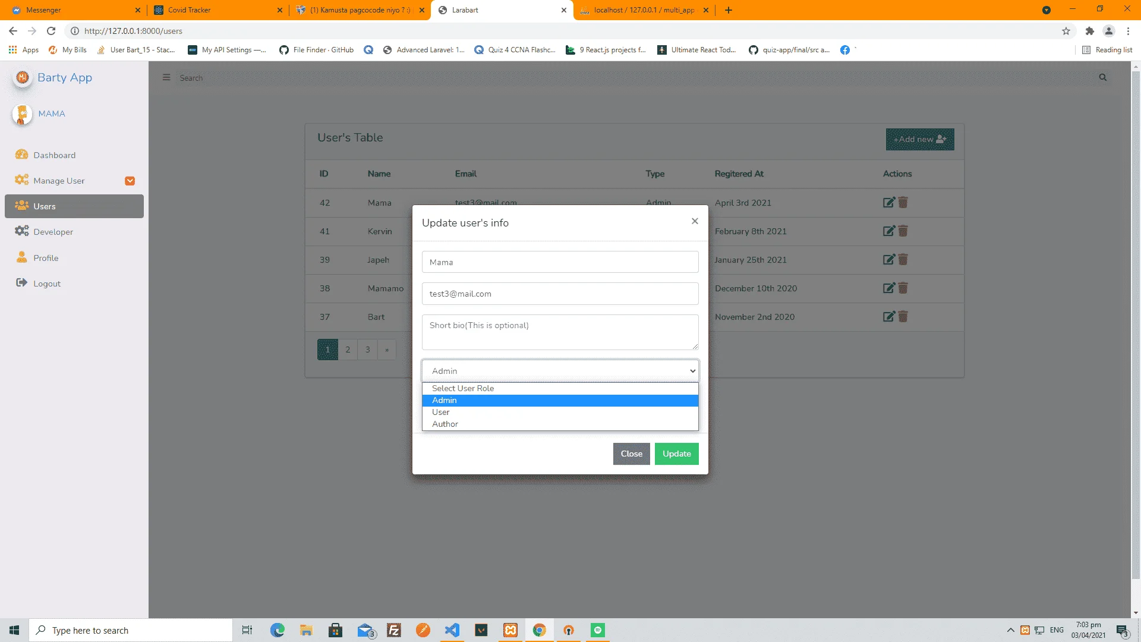
Task: Delete user Japeh with the trash icon
Action: point(903,260)
